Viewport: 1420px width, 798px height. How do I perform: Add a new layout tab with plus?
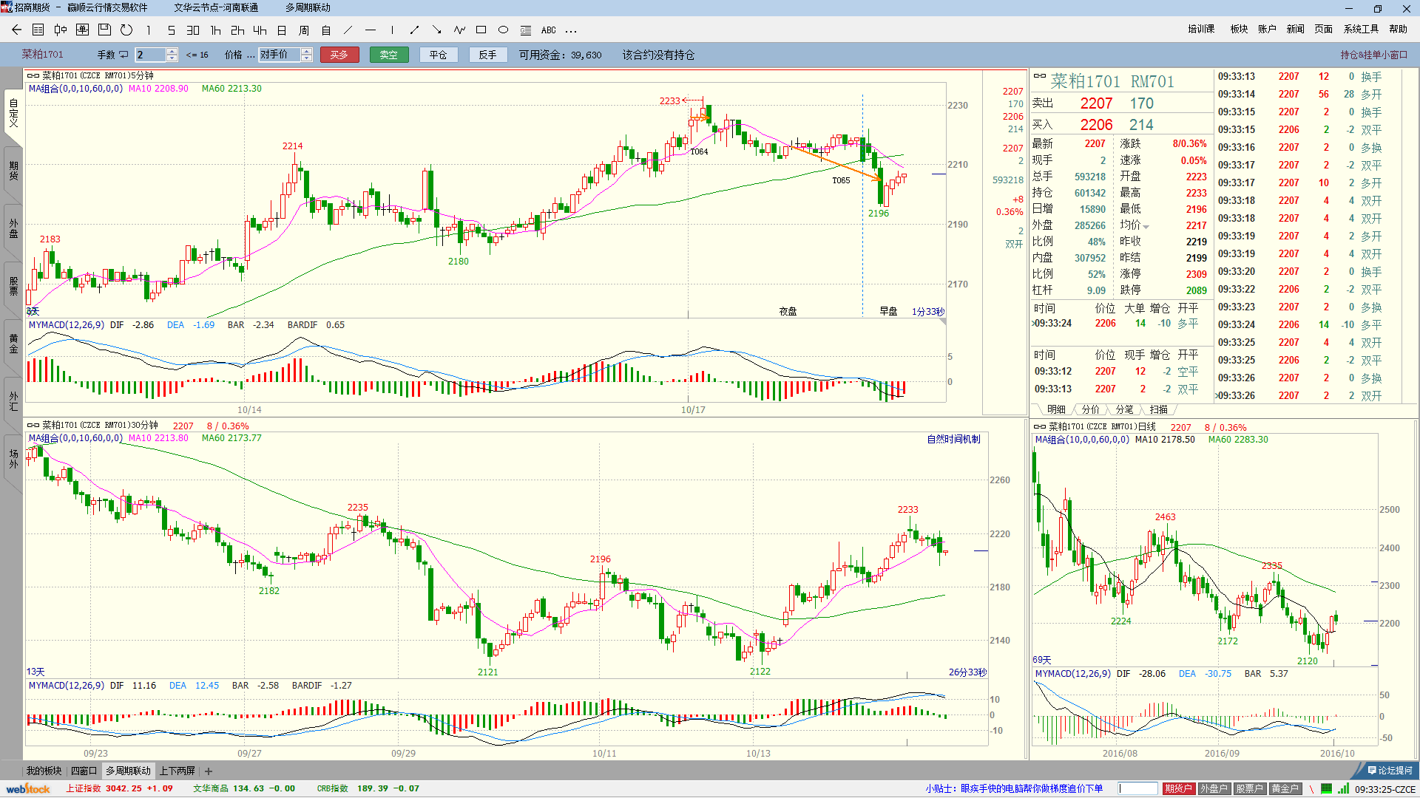click(x=209, y=771)
